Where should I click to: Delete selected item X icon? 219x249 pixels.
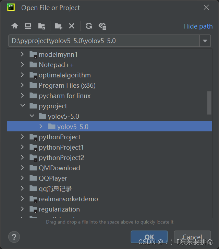pyautogui.click(x=72, y=26)
